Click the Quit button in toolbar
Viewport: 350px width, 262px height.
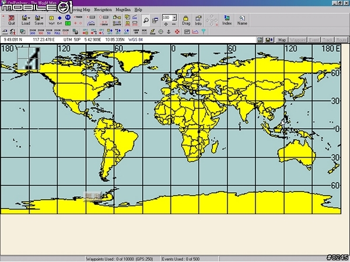(x=12, y=20)
